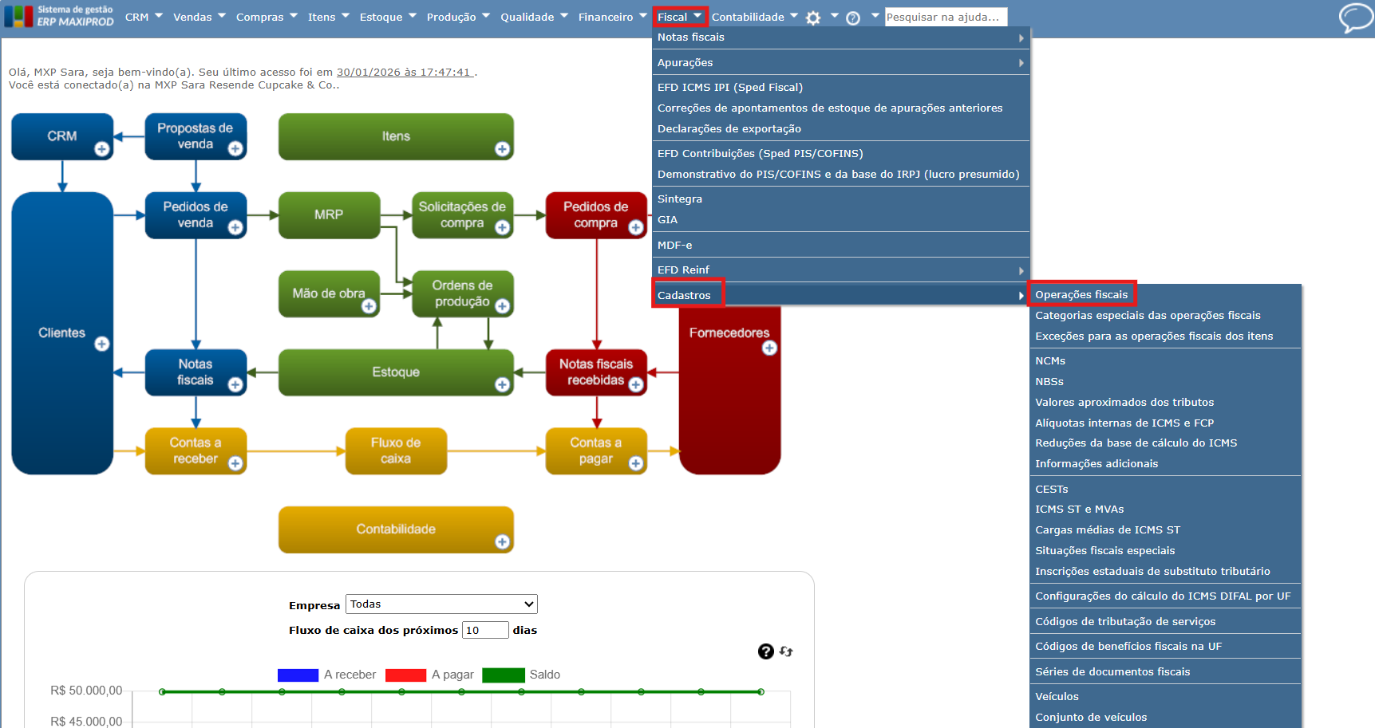Click plus icon on Solicitações de compra
Image resolution: width=1375 pixels, height=728 pixels.
coord(502,227)
